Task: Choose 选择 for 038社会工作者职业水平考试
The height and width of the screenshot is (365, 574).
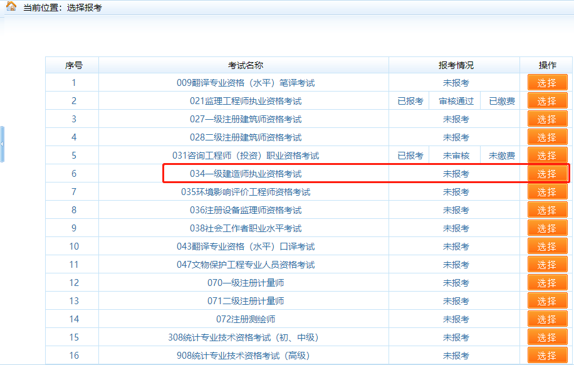Action: pos(546,228)
